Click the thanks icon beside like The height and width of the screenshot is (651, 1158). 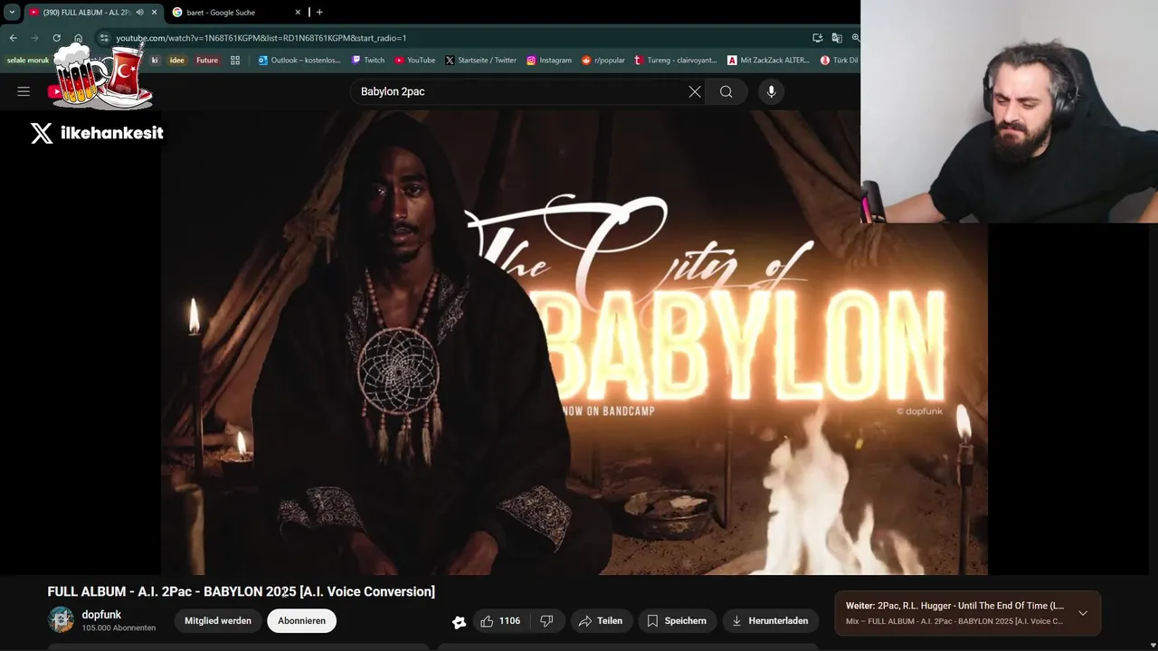pyautogui.click(x=460, y=622)
